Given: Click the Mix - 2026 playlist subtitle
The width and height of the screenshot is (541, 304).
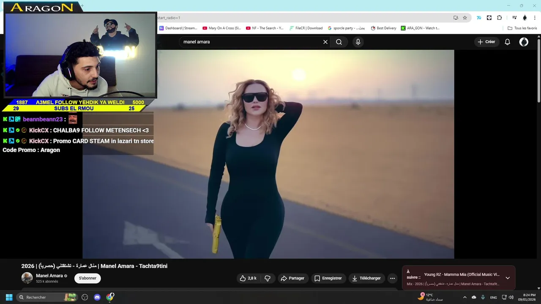Looking at the screenshot, I should coord(453,284).
